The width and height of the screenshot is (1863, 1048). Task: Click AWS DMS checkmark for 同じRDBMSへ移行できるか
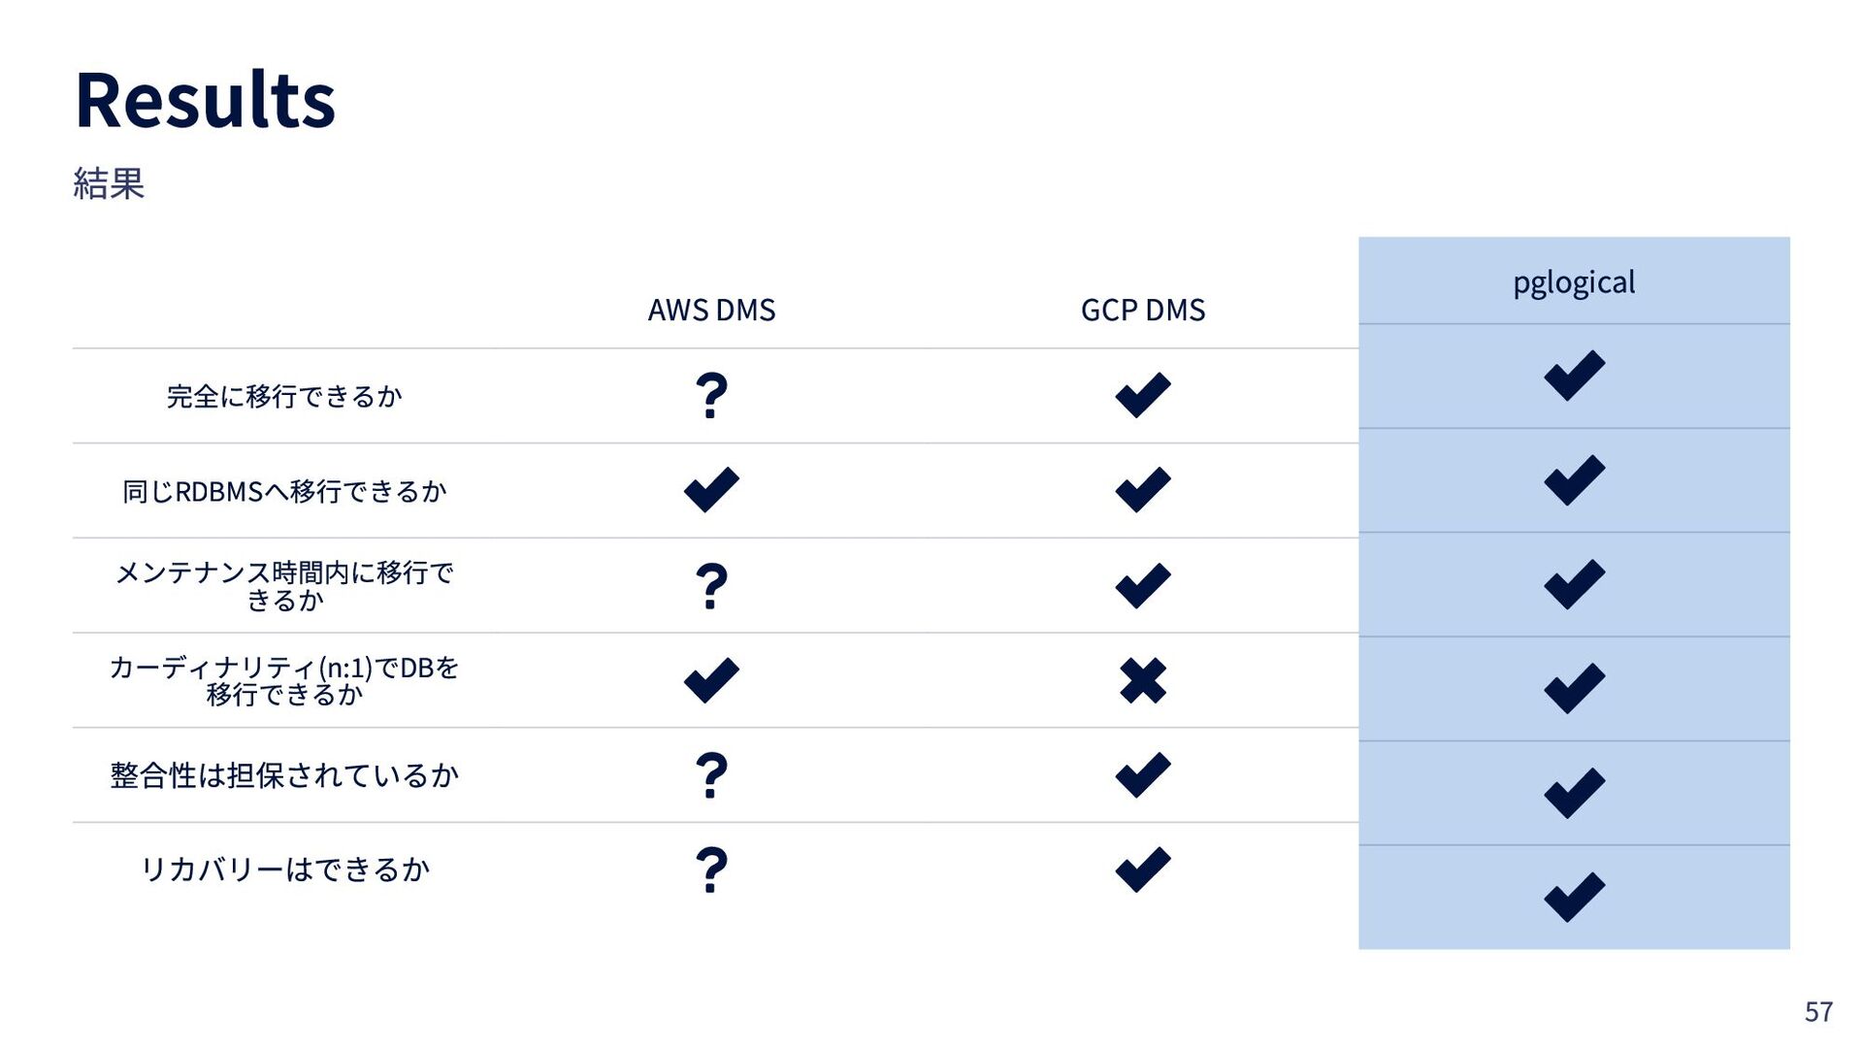point(711,490)
